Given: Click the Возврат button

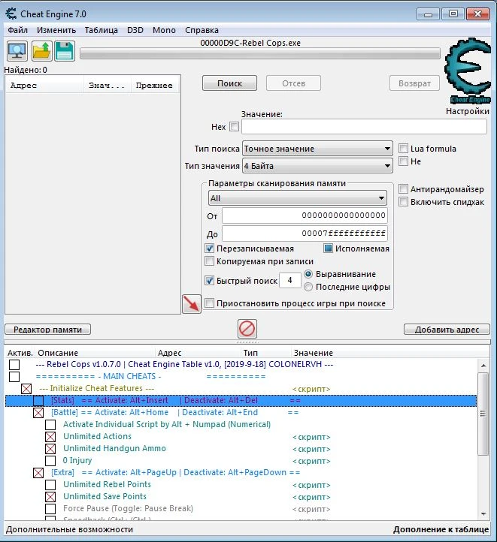Looking at the screenshot, I should pos(414,83).
